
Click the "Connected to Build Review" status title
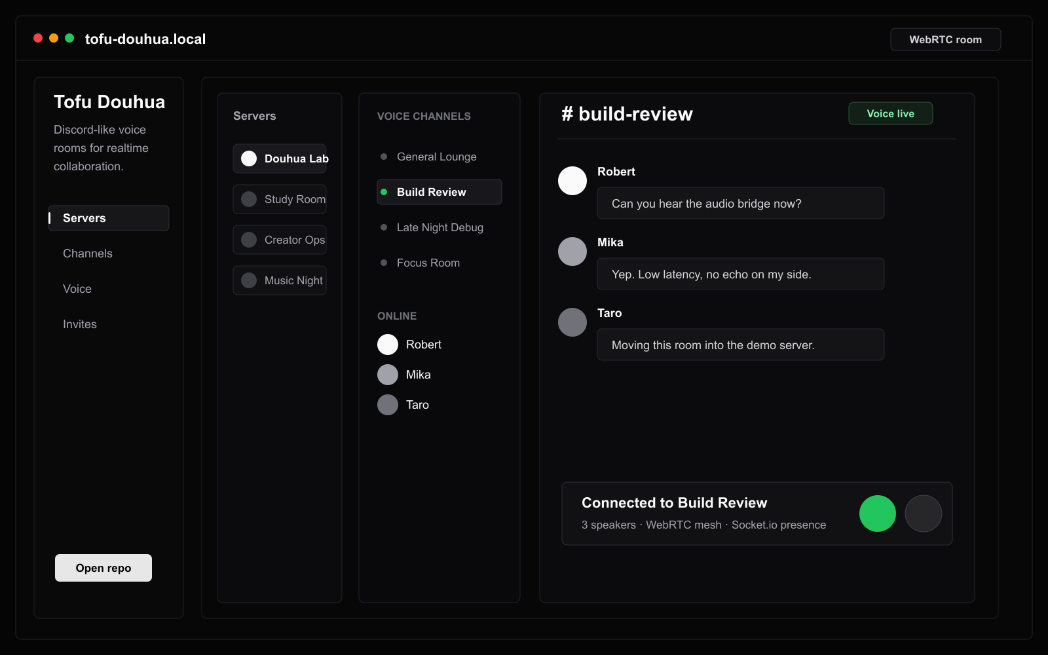coord(674,502)
